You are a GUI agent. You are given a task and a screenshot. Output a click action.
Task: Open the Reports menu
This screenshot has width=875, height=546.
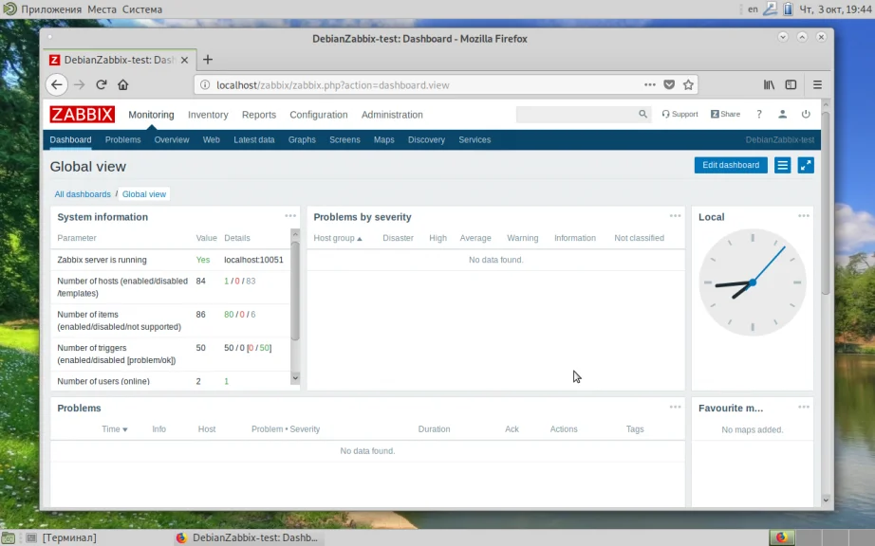258,114
